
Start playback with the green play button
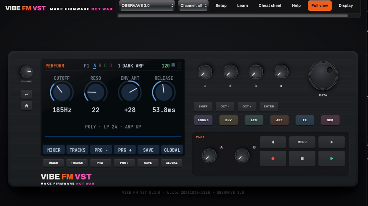331,158
